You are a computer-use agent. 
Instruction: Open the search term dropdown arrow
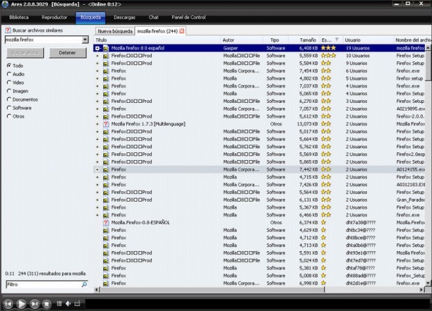click(x=85, y=40)
